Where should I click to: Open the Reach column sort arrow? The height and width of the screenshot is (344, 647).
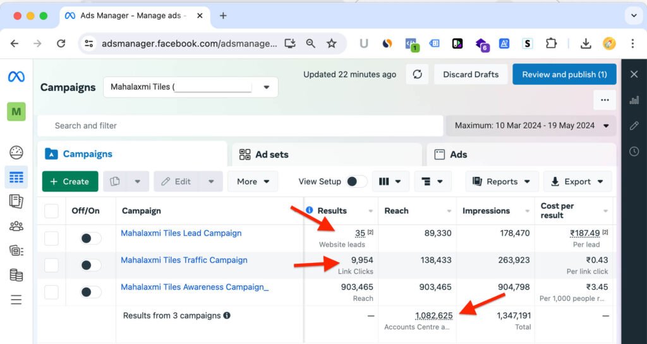(x=449, y=211)
